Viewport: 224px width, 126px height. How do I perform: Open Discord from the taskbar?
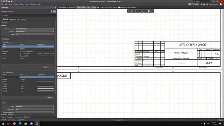(x=31, y=124)
